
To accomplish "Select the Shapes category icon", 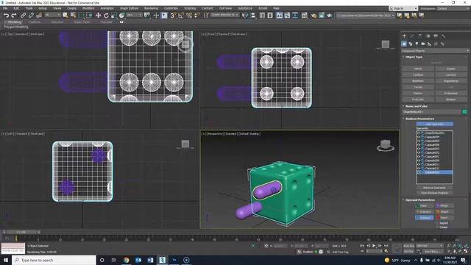I will [x=411, y=44].
